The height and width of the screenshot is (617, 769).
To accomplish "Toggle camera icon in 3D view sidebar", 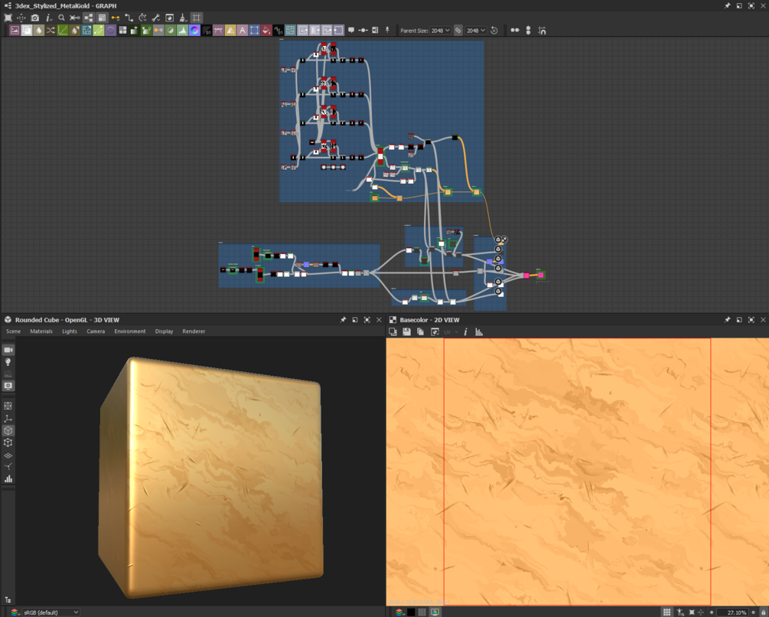I will pyautogui.click(x=8, y=350).
